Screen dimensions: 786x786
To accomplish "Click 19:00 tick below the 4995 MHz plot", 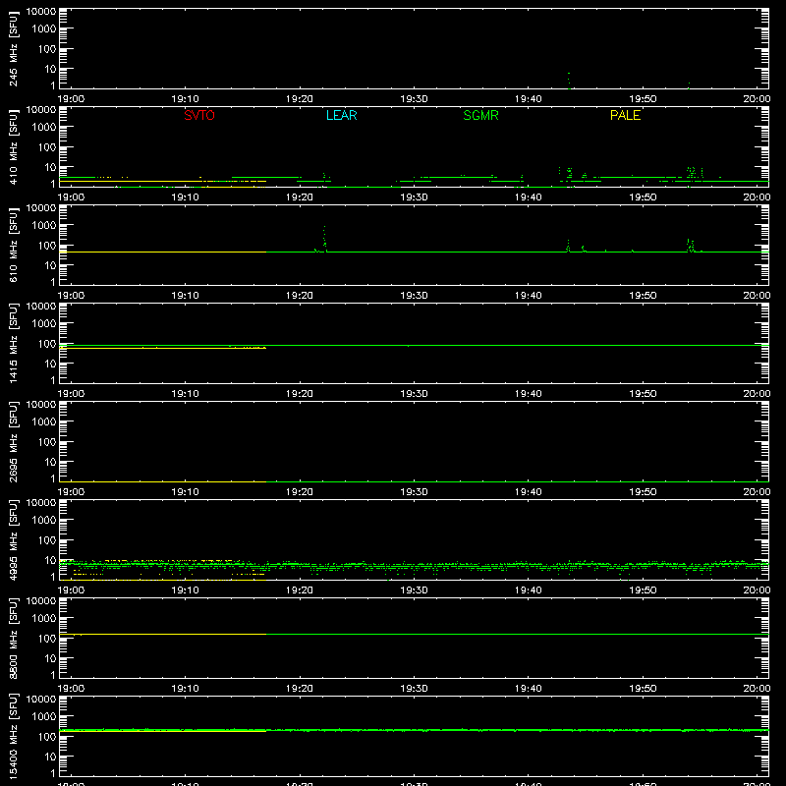I will (x=71, y=590).
